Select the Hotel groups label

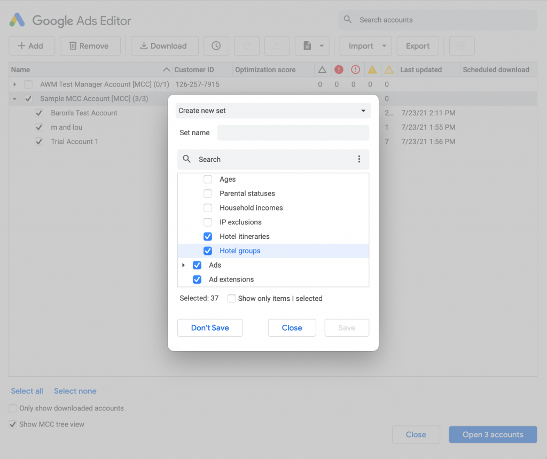pos(240,251)
